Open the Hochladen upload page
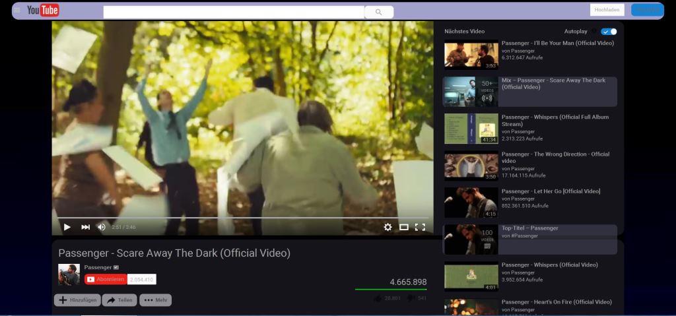Viewport: 676px width, 316px height. 607,10
